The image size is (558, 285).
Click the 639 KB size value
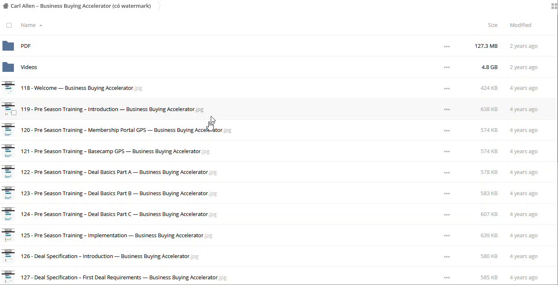489,235
